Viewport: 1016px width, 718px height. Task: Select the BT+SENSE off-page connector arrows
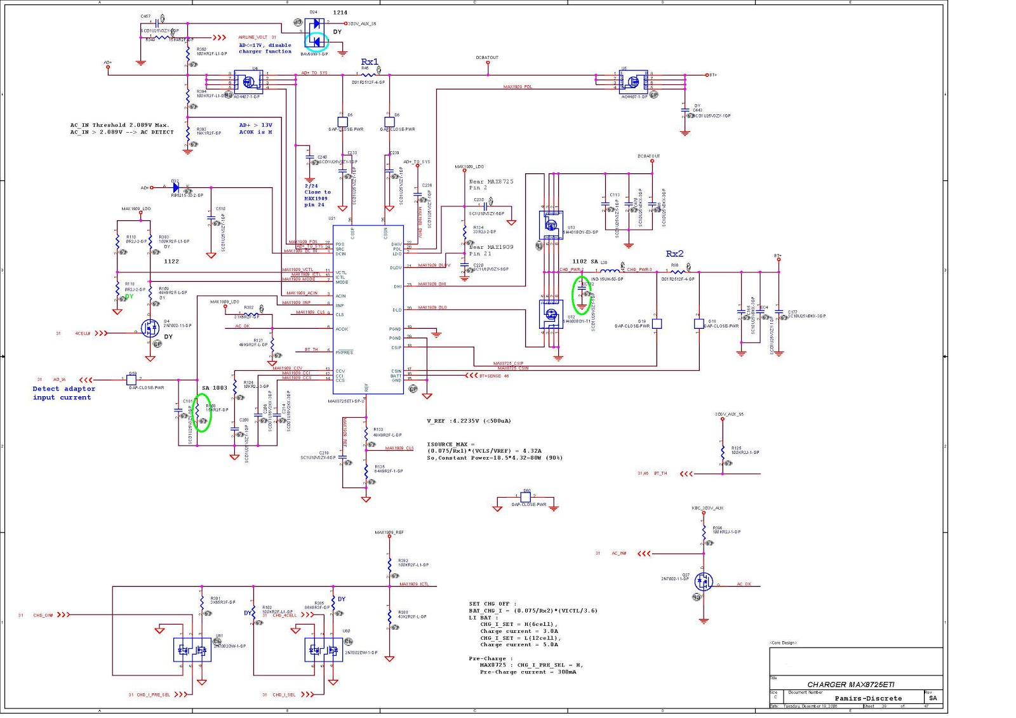[472, 376]
